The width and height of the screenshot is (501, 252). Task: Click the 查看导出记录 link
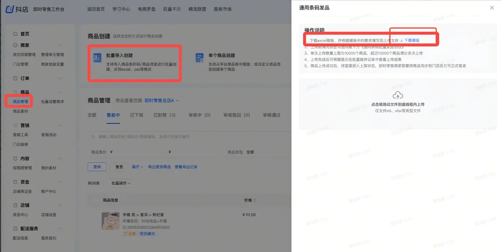[186, 167]
